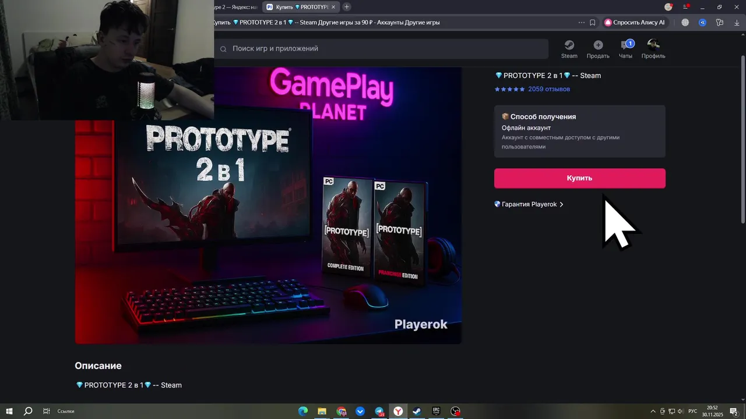Image resolution: width=746 pixels, height=419 pixels.
Task: Open the collections icon in browser toolbar
Action: [720, 22]
